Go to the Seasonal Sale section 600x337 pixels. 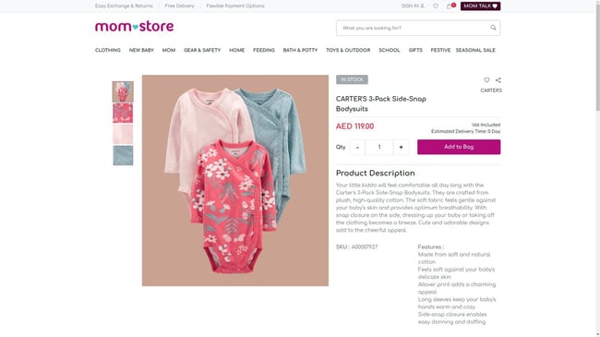[475, 50]
